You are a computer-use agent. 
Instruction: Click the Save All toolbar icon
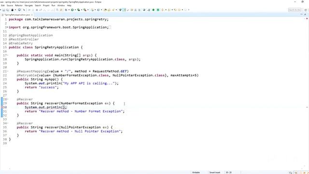tap(8, 10)
